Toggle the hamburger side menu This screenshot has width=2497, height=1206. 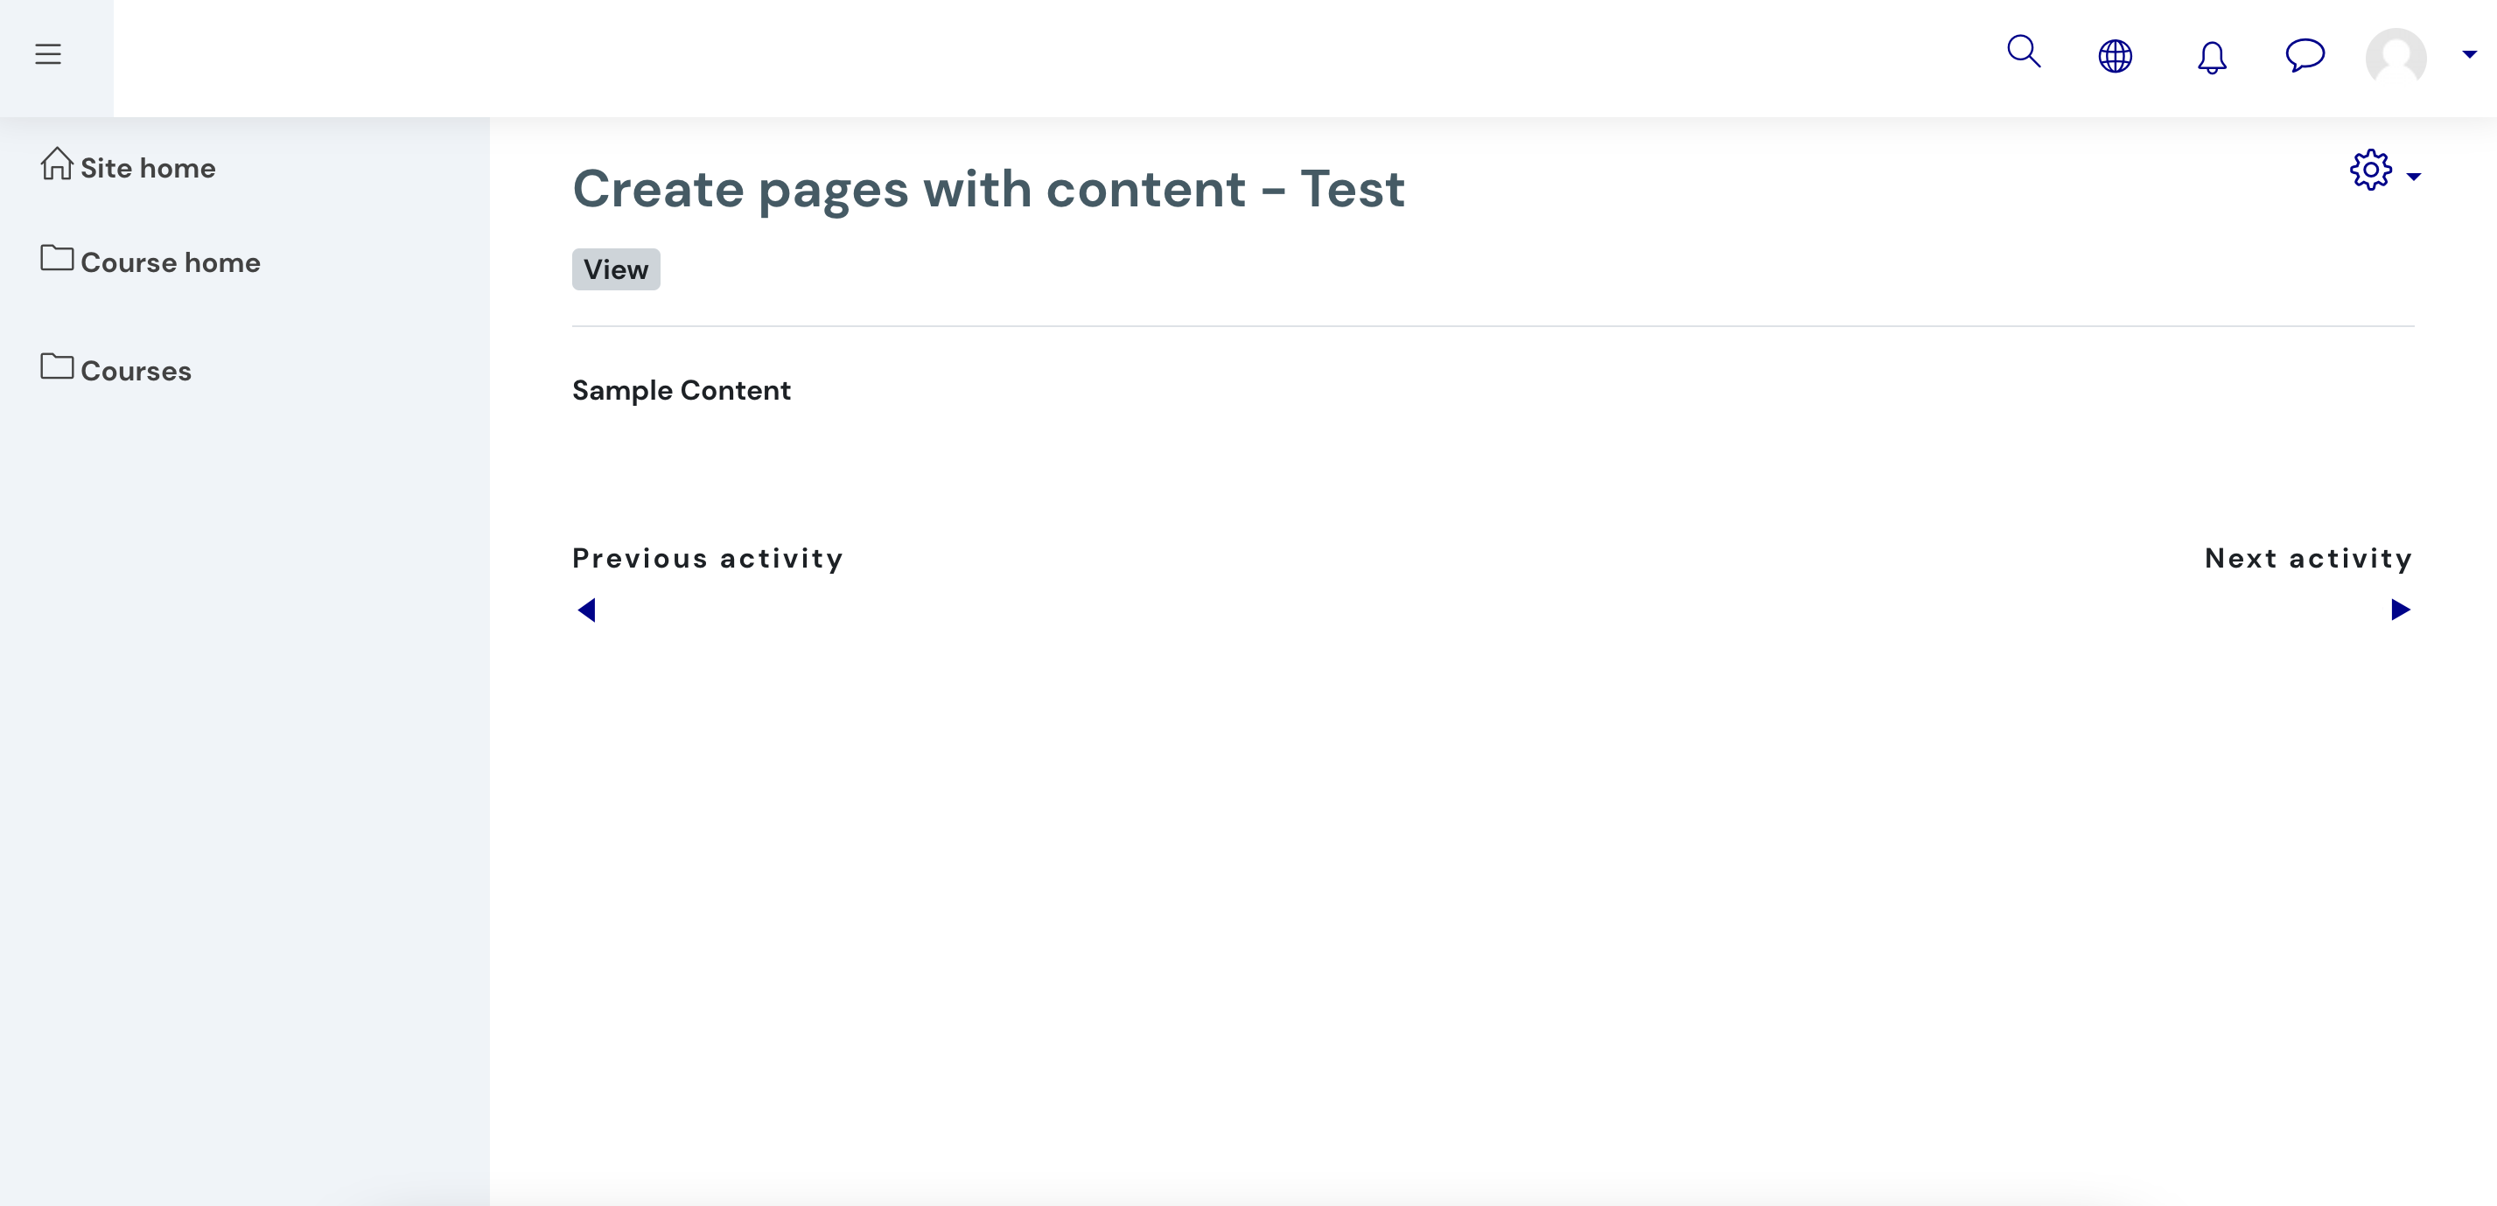pyautogui.click(x=48, y=54)
